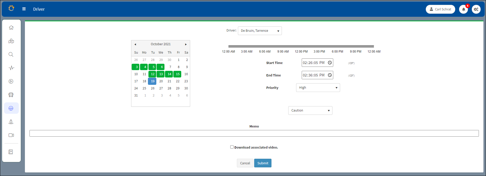The width and height of the screenshot is (486, 176).
Task: Click the Cancel button
Action: point(245,163)
